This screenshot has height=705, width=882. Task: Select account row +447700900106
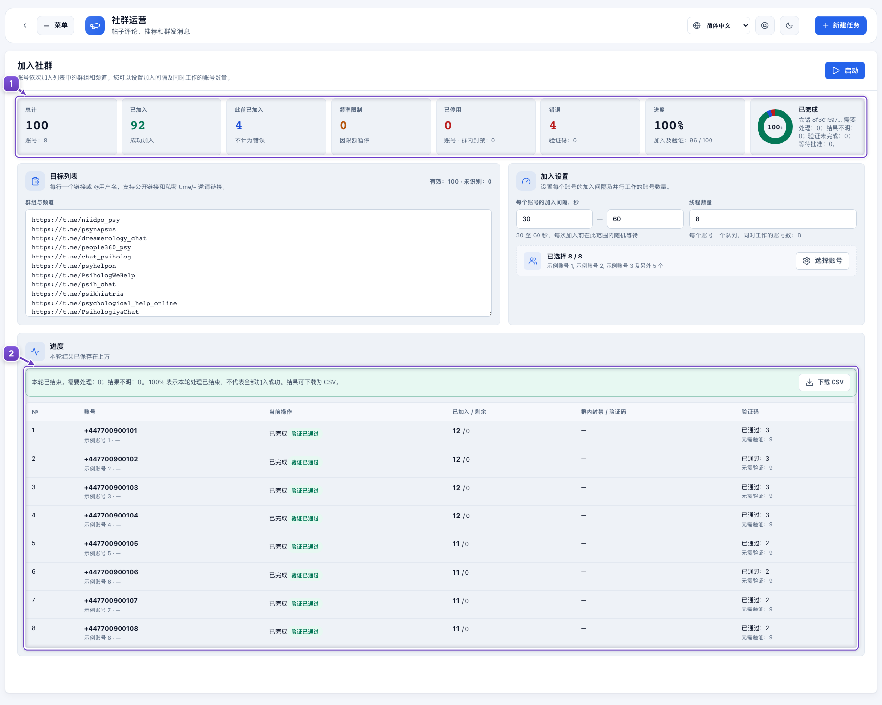pos(441,576)
